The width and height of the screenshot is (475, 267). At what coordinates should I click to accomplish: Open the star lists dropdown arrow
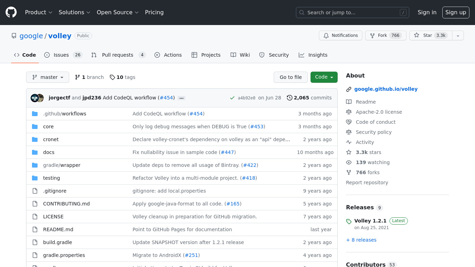458,35
